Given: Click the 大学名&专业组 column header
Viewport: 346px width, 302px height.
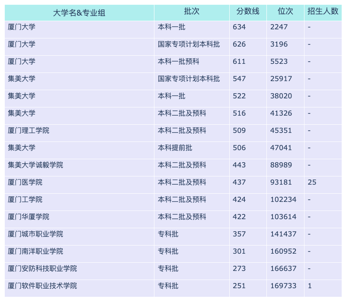Looking at the screenshot, I should (79, 13).
